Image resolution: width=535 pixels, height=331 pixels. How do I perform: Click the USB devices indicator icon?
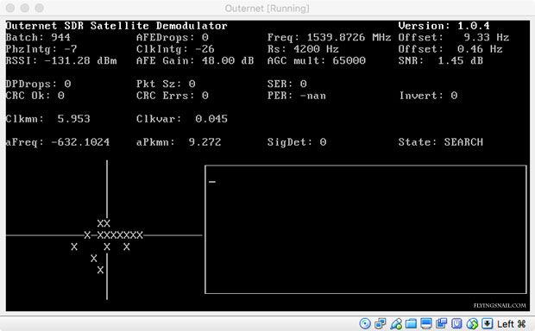coord(396,323)
